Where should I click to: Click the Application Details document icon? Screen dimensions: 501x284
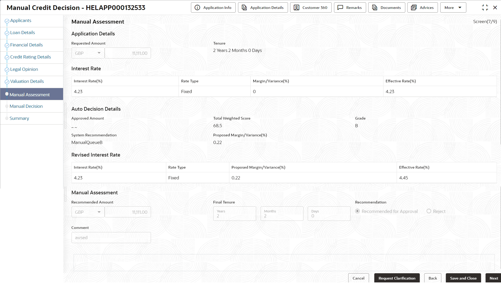point(244,8)
